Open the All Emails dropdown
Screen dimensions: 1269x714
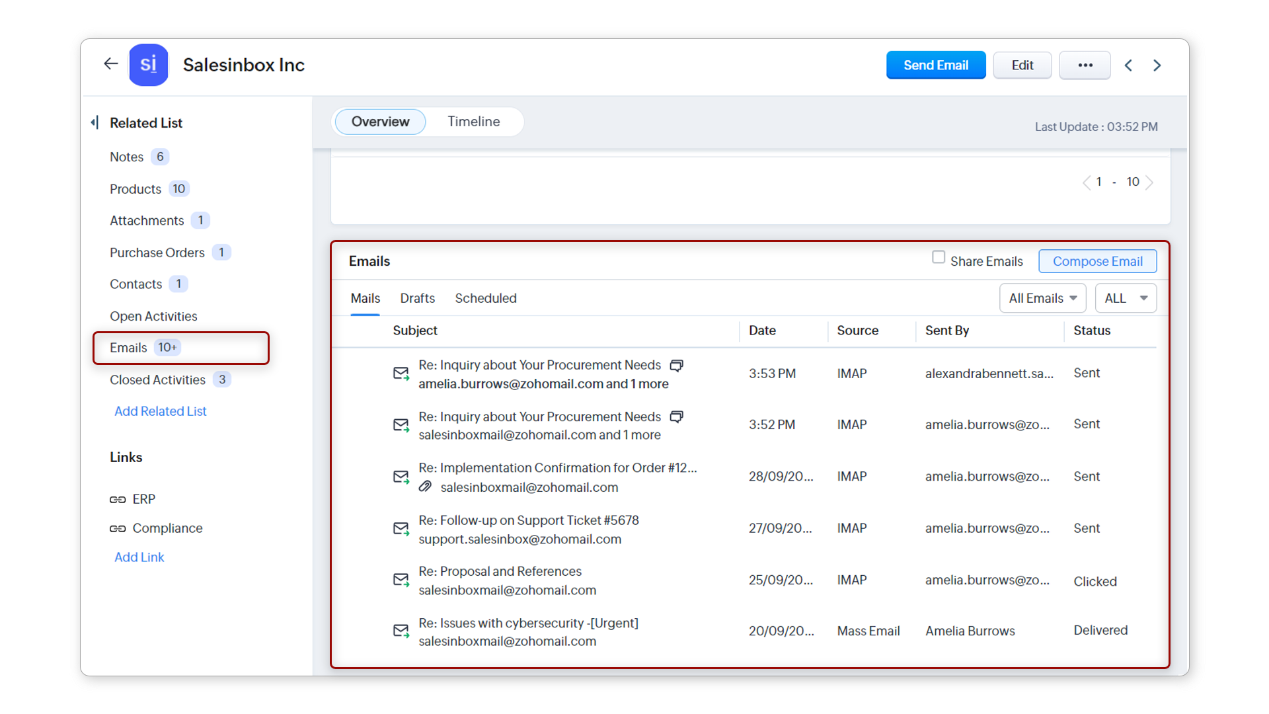(1042, 298)
